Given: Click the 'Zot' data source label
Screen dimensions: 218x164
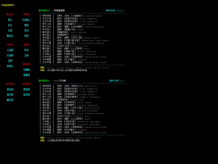Looking at the screenshot, I should pyautogui.click(x=117, y=81).
